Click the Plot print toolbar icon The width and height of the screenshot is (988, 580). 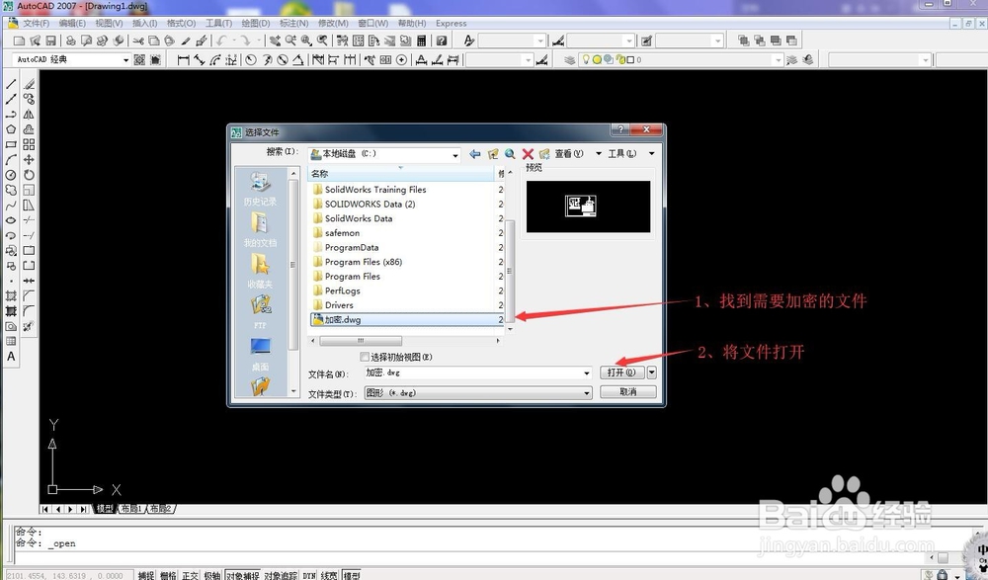coord(70,41)
